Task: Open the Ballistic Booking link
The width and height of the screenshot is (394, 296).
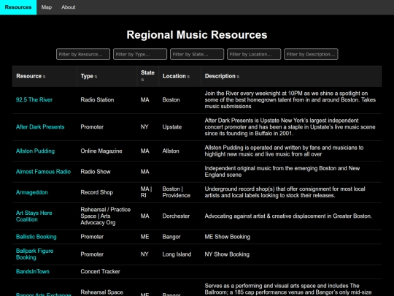Action: pyautogui.click(x=36, y=237)
